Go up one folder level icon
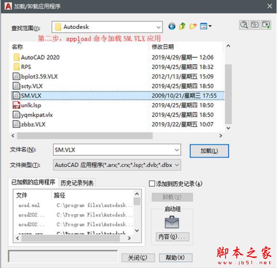This screenshot has height=268, width=277. pyautogui.click(x=182, y=26)
